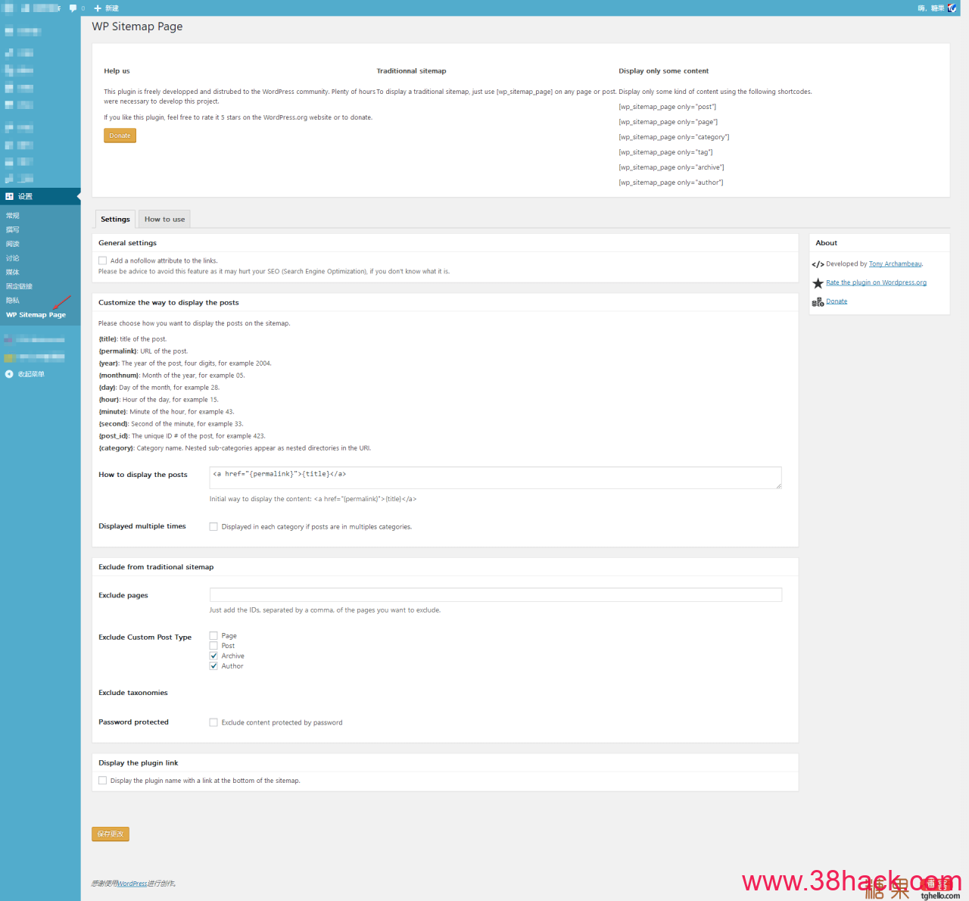The height and width of the screenshot is (901, 969).
Task: Open Rate the plugin on Wordpress.org link
Action: click(x=876, y=282)
